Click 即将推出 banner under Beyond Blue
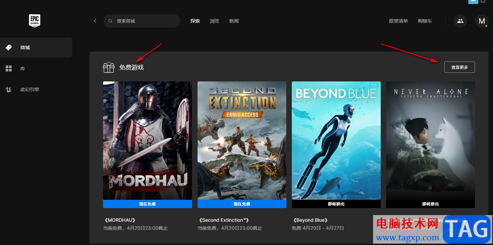 coord(336,204)
